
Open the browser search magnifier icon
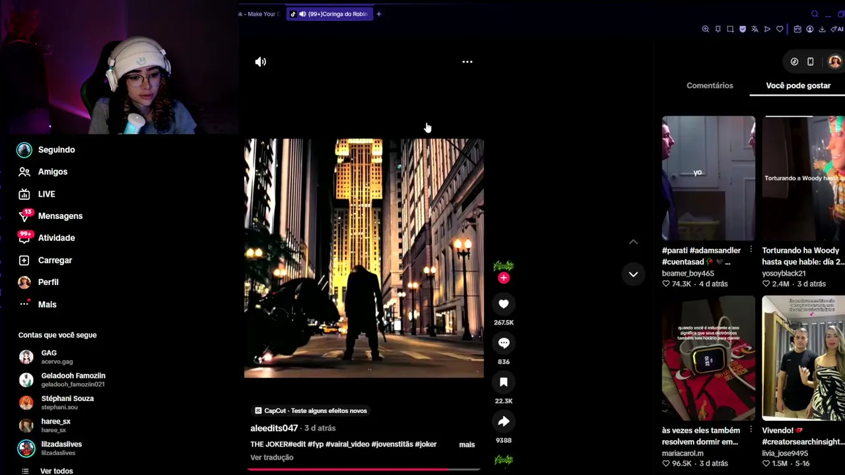[815, 14]
